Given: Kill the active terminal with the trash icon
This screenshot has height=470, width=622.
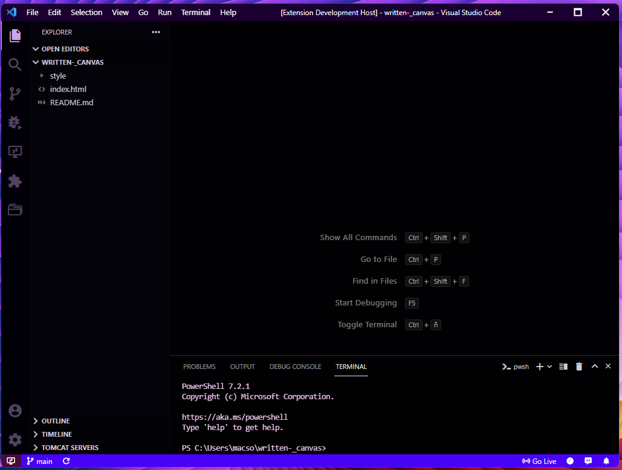Looking at the screenshot, I should pyautogui.click(x=578, y=366).
